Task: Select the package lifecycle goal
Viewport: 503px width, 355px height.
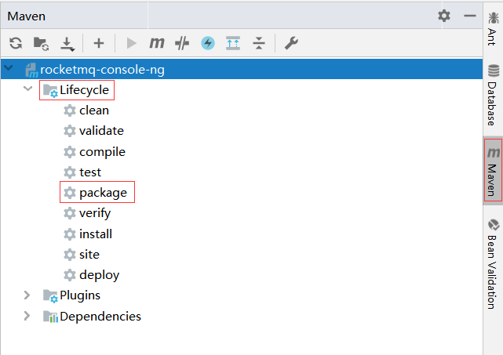Action: [95, 193]
